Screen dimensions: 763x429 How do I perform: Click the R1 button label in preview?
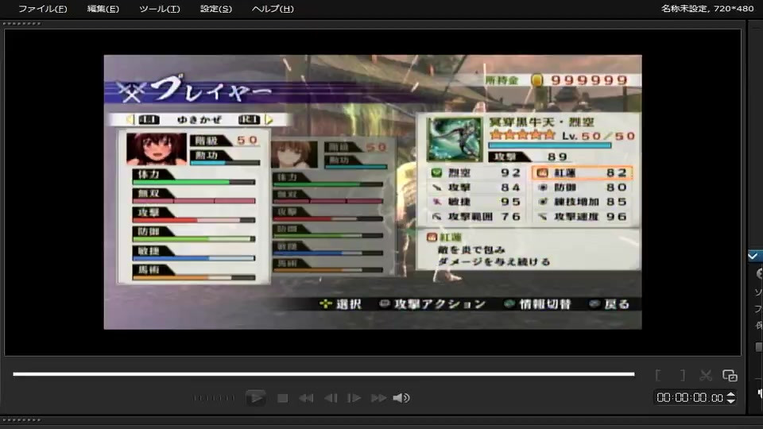pyautogui.click(x=249, y=120)
